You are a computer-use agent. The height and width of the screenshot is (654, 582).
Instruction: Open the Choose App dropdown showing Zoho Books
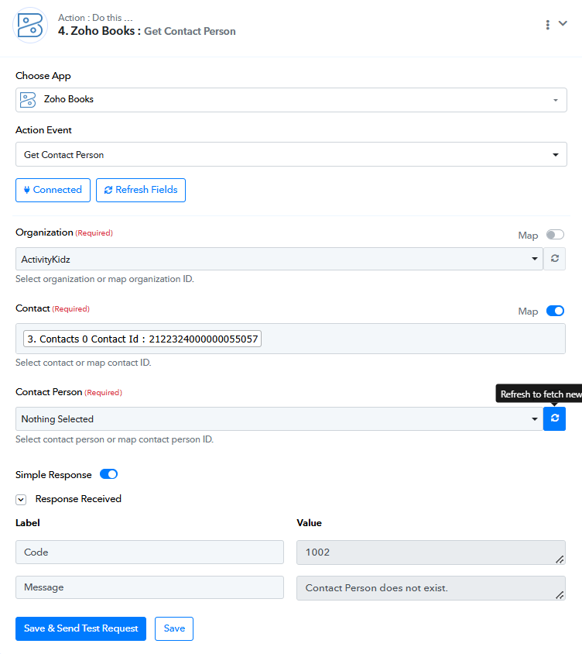[x=291, y=100]
